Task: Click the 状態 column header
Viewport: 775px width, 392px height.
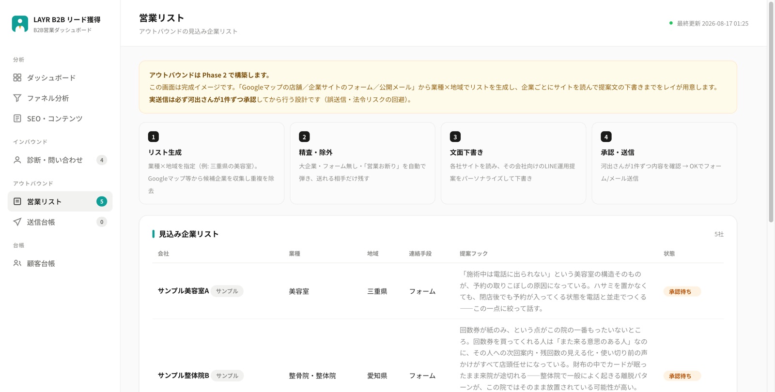Action: point(669,253)
